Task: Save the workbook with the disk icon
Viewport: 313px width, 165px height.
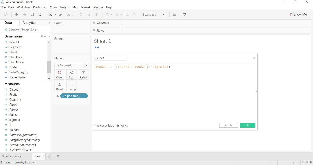Action: (x=32, y=15)
